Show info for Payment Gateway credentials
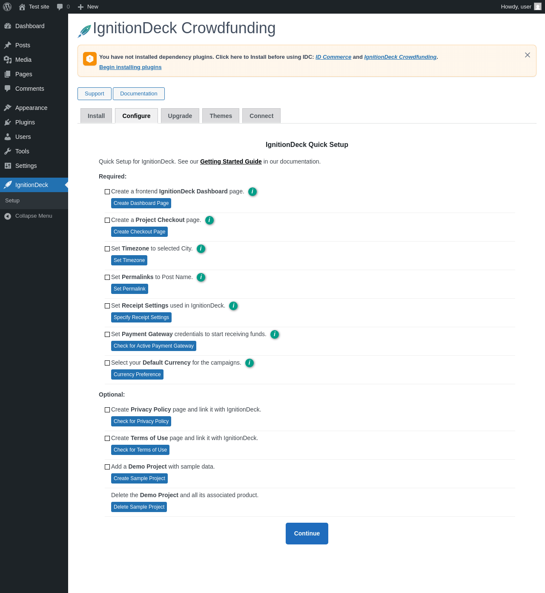The height and width of the screenshot is (593, 545). pyautogui.click(x=275, y=334)
